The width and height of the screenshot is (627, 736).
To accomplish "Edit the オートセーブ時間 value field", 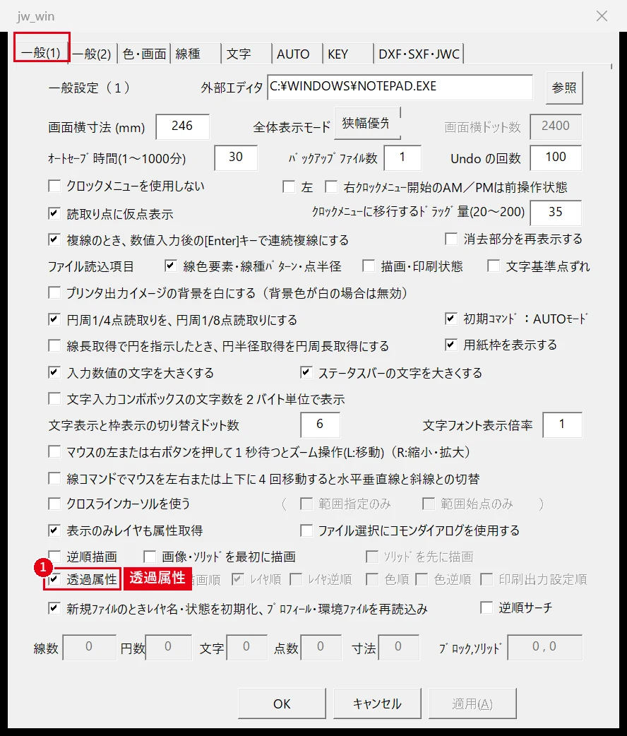I will [x=236, y=158].
